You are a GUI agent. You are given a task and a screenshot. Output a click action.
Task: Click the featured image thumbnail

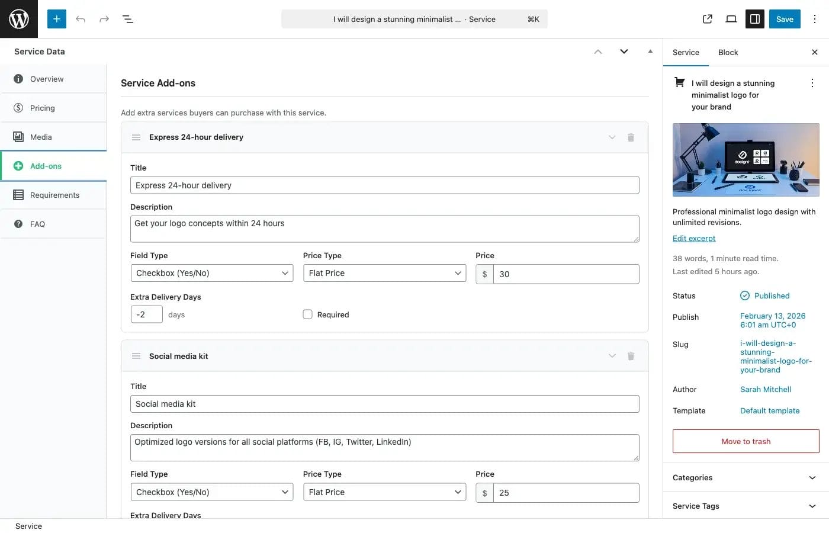[x=746, y=160]
